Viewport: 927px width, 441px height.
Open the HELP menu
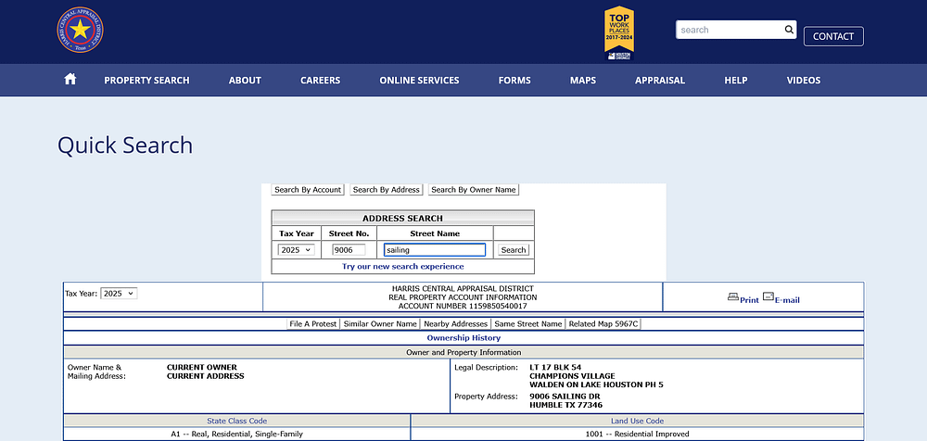pyautogui.click(x=736, y=81)
